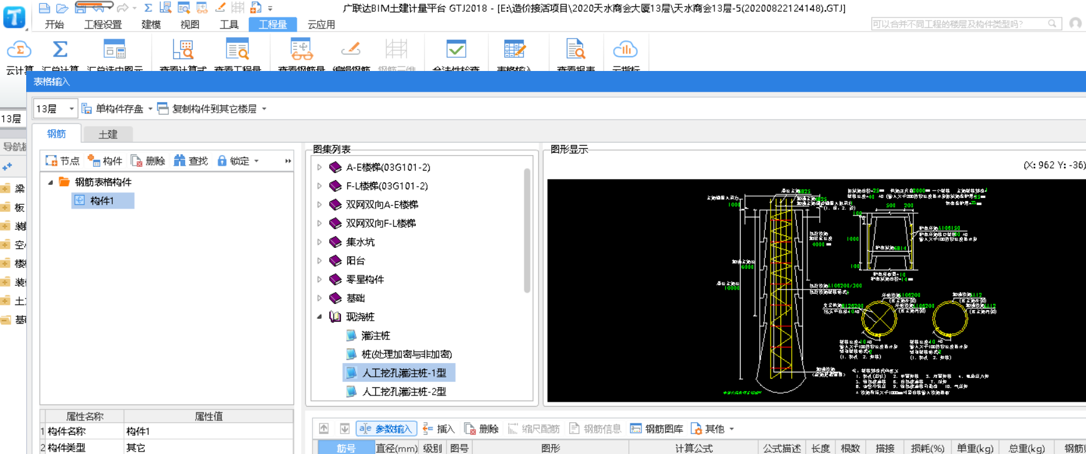Switch to the 钢筋 tab
This screenshot has height=454, width=1086.
tap(56, 133)
